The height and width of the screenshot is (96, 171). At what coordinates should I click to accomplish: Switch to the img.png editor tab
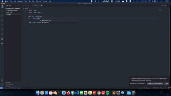tap(27, 6)
